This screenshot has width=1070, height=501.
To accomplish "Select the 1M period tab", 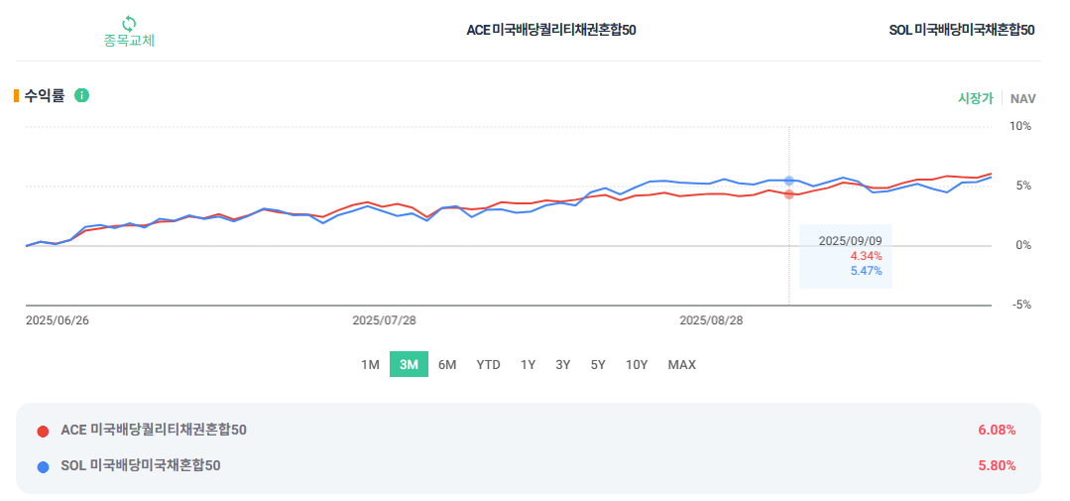I will tap(370, 364).
